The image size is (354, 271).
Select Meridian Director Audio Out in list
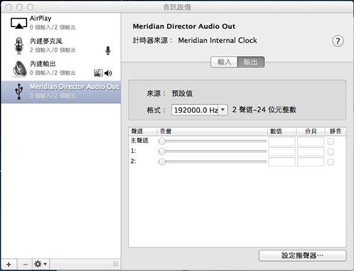coord(61,92)
